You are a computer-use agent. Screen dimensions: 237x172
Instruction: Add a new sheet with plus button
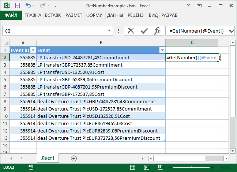click(x=74, y=158)
